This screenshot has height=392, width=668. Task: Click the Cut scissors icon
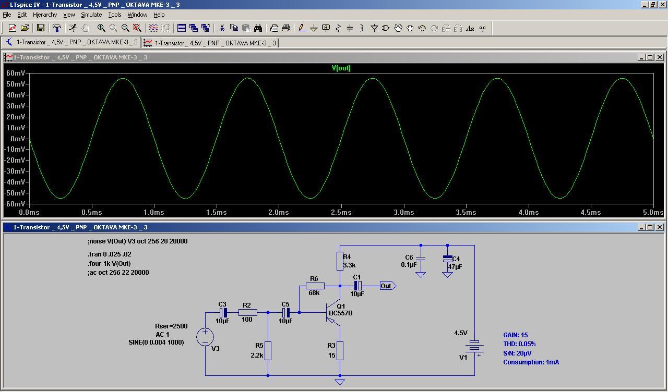coord(222,28)
